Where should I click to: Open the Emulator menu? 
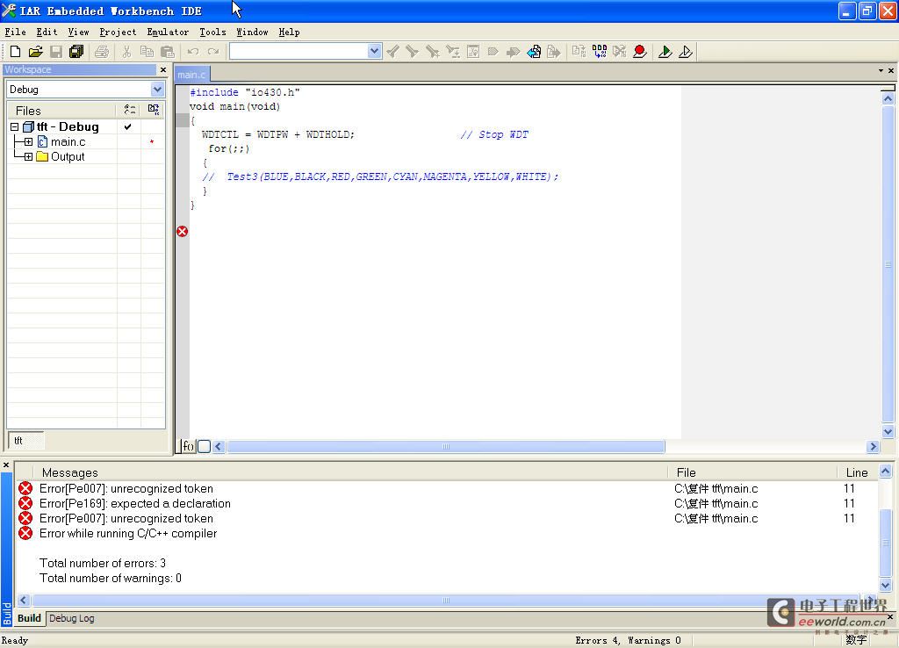pos(168,32)
